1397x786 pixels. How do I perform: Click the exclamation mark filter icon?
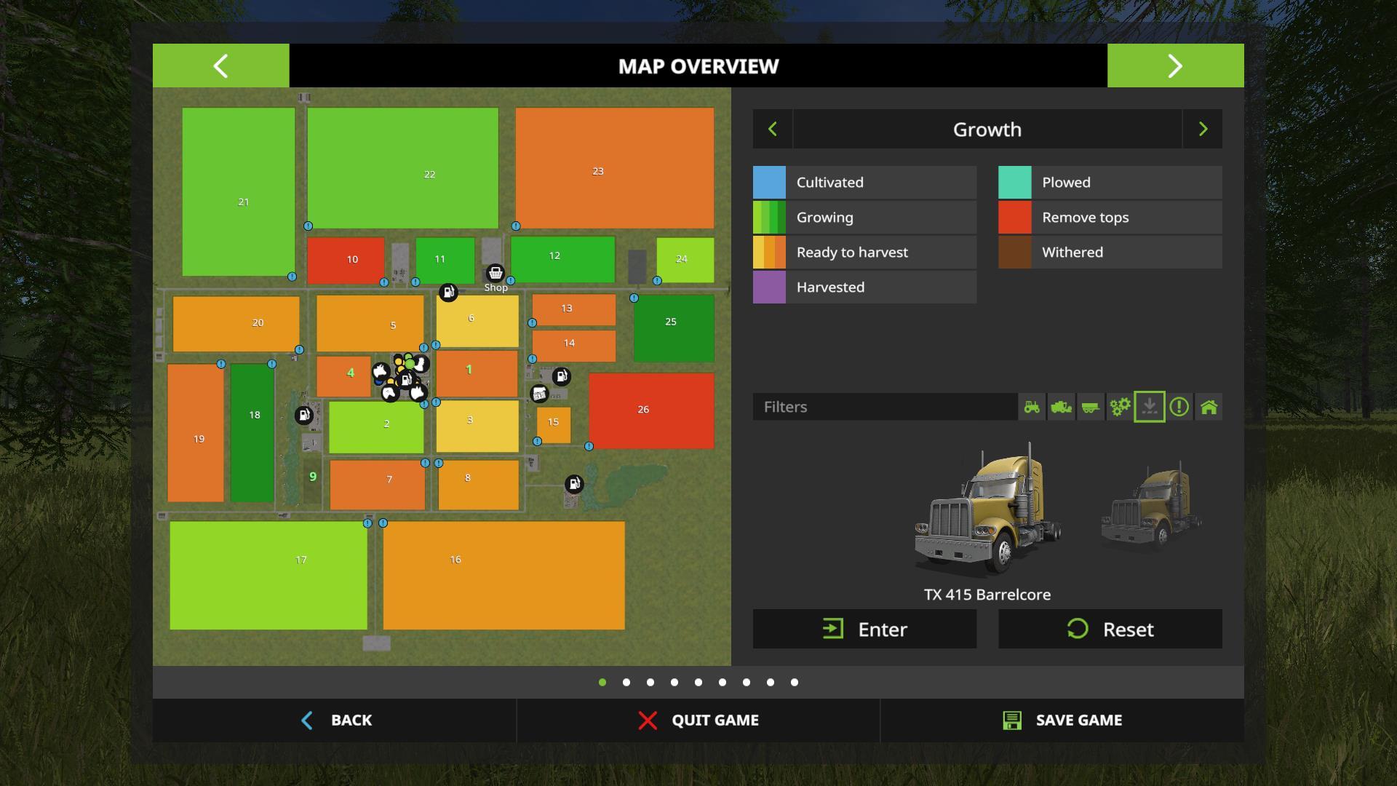tap(1179, 407)
